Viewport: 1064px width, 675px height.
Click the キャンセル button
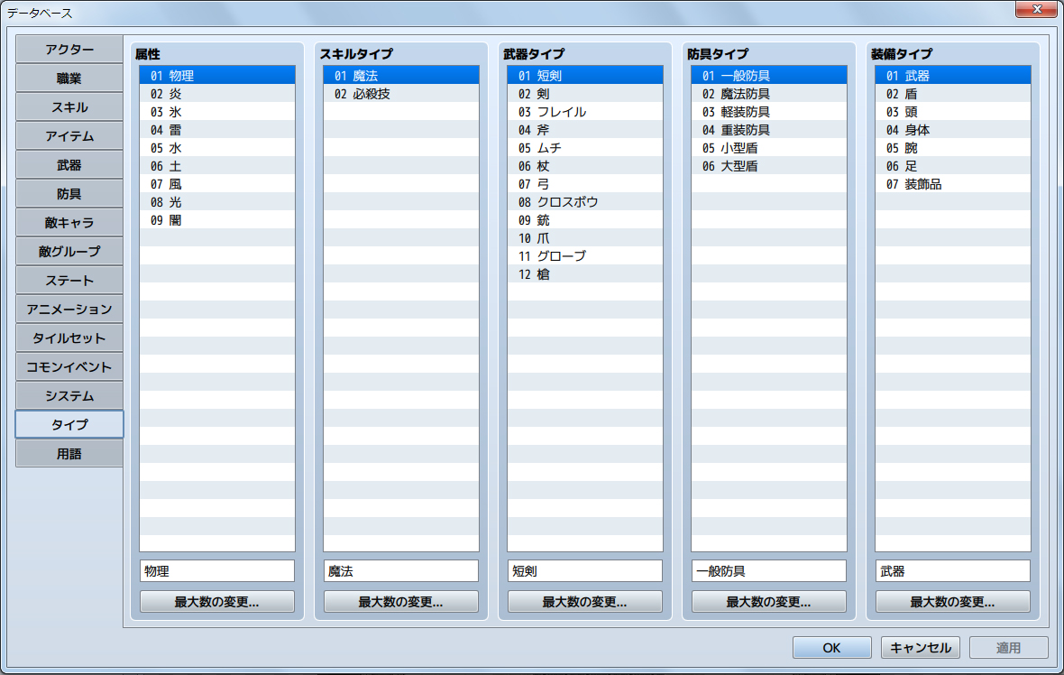(920, 648)
